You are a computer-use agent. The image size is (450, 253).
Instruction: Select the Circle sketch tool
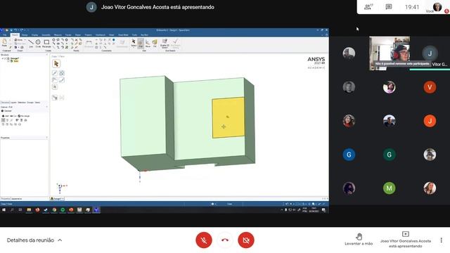(38, 44)
